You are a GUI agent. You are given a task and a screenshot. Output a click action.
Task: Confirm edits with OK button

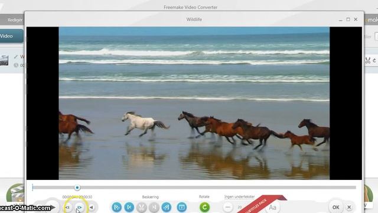[336, 207]
